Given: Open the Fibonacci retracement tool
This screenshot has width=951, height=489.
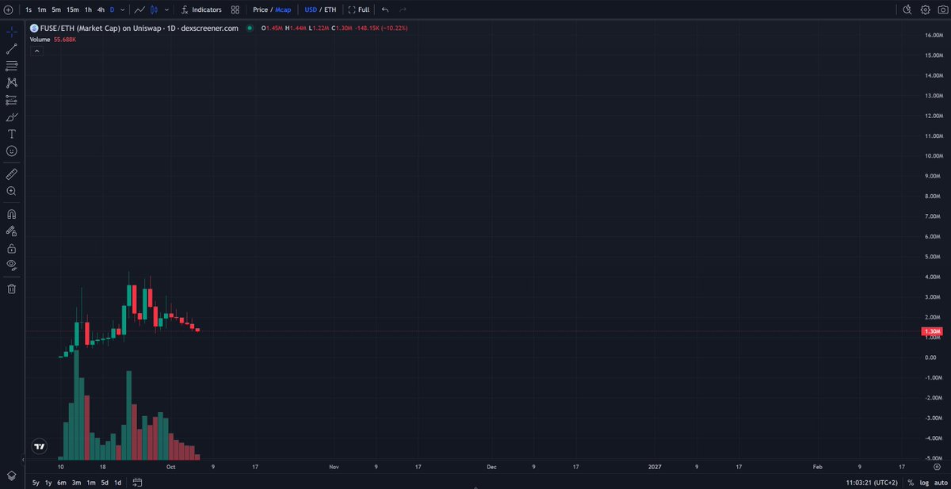Looking at the screenshot, I should [11, 66].
